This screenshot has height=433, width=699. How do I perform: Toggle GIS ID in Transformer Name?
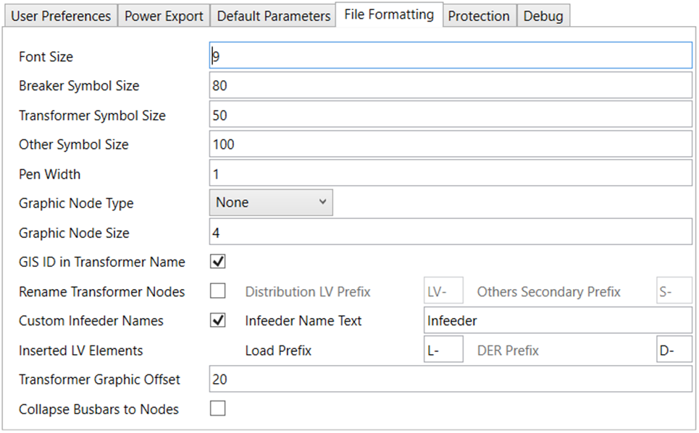[217, 261]
